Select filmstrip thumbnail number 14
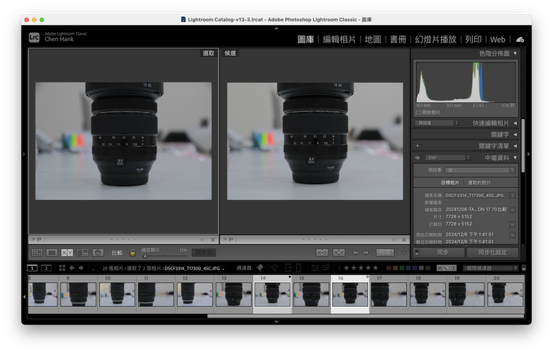 click(272, 294)
